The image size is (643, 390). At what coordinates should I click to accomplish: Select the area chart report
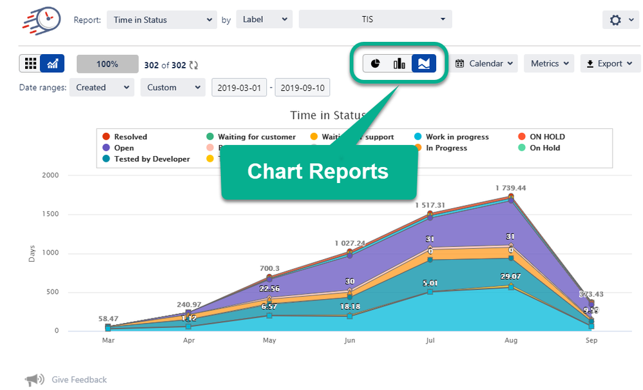point(423,64)
